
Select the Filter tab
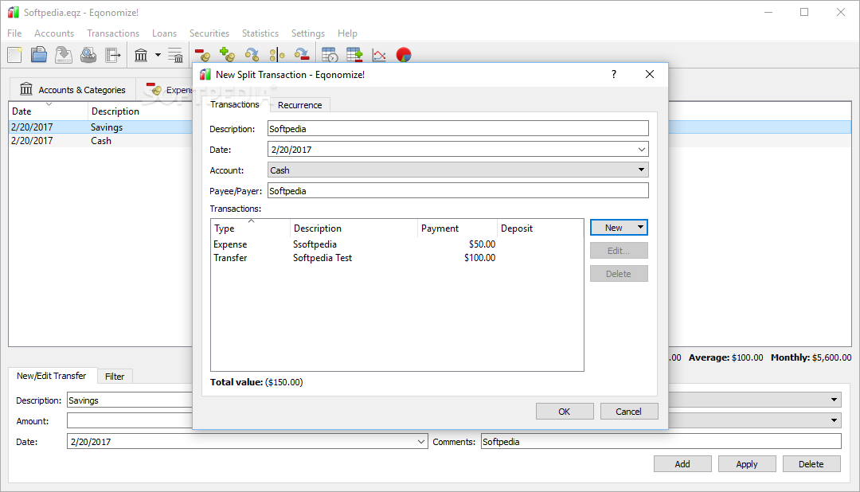(x=115, y=377)
